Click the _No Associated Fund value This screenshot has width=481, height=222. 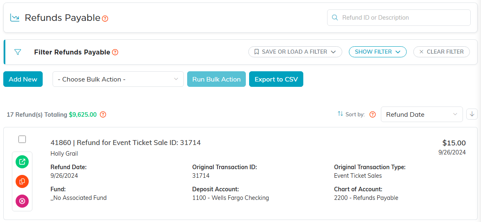click(x=78, y=198)
